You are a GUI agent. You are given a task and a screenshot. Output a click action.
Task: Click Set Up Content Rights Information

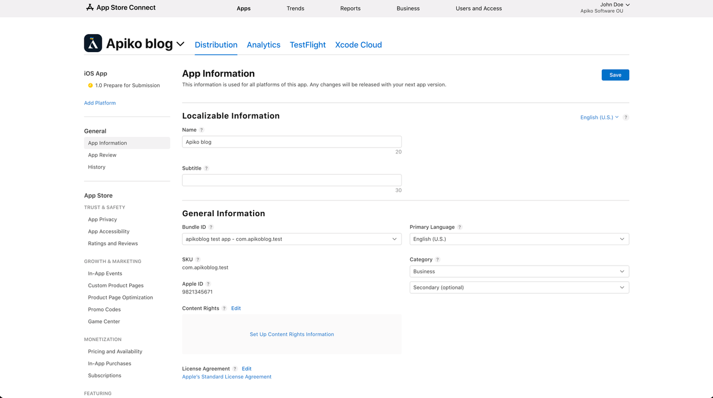[x=292, y=334]
